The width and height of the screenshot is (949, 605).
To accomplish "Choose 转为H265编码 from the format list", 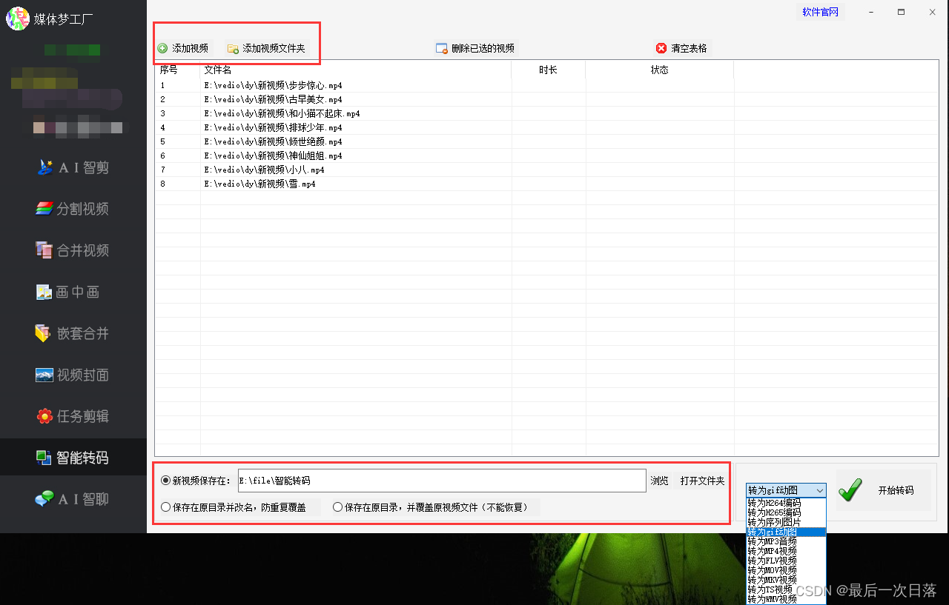I will tap(785, 512).
